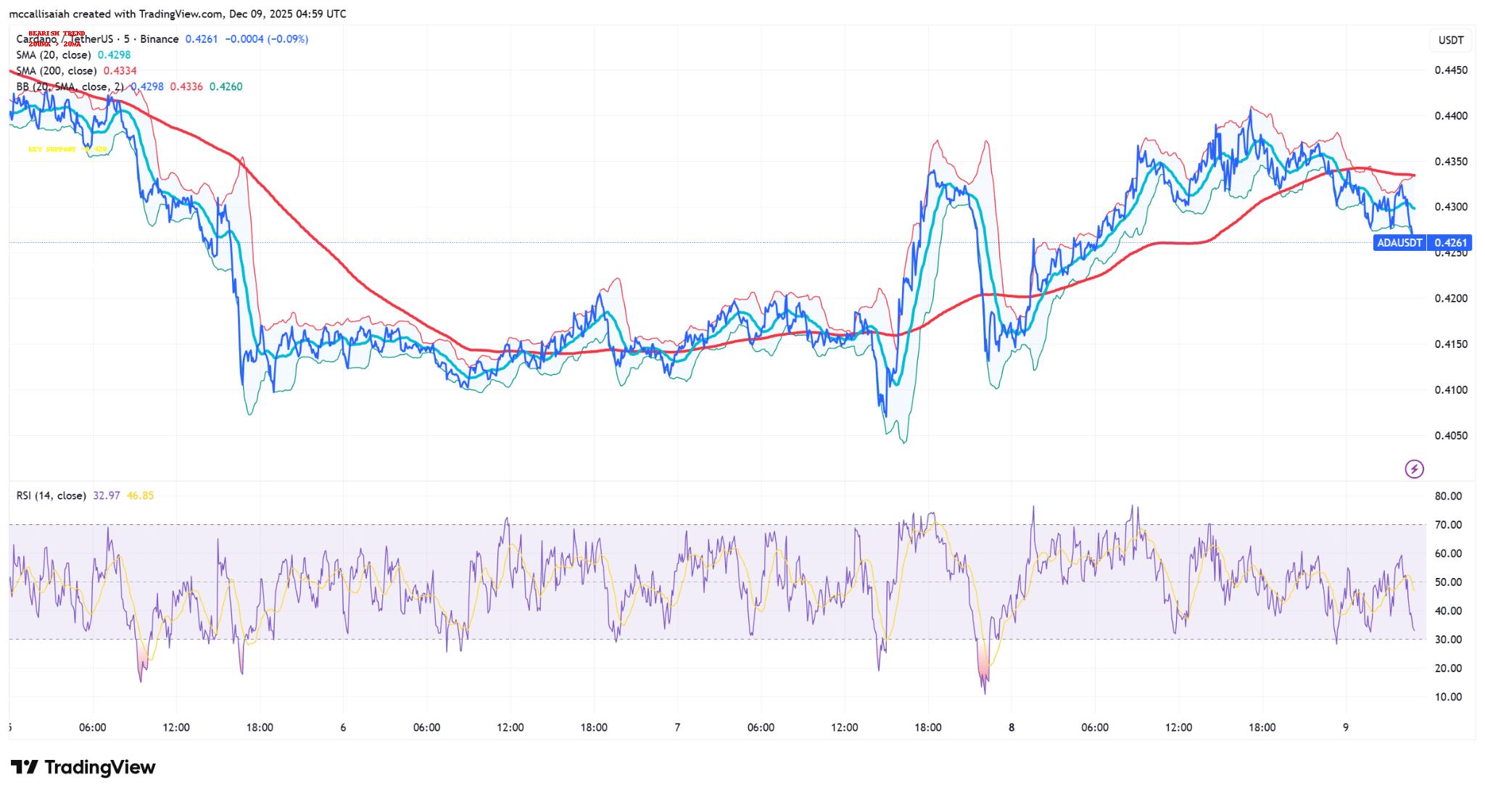Click the 0.4261 current price in the legend
The width and height of the screenshot is (1485, 794).
(x=201, y=39)
